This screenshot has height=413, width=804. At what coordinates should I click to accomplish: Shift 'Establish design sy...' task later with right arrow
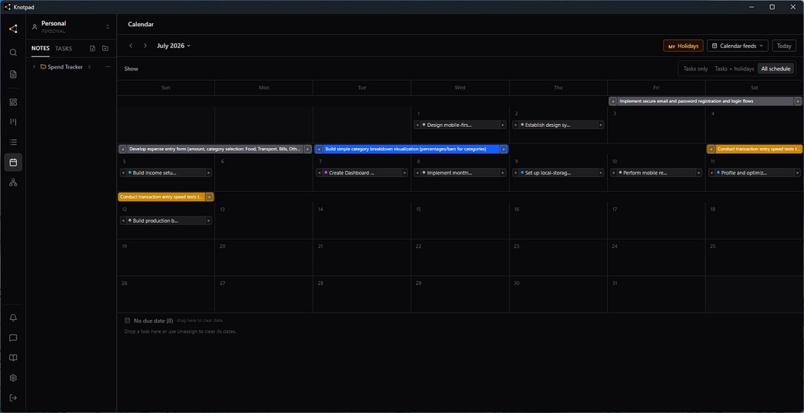(x=601, y=125)
